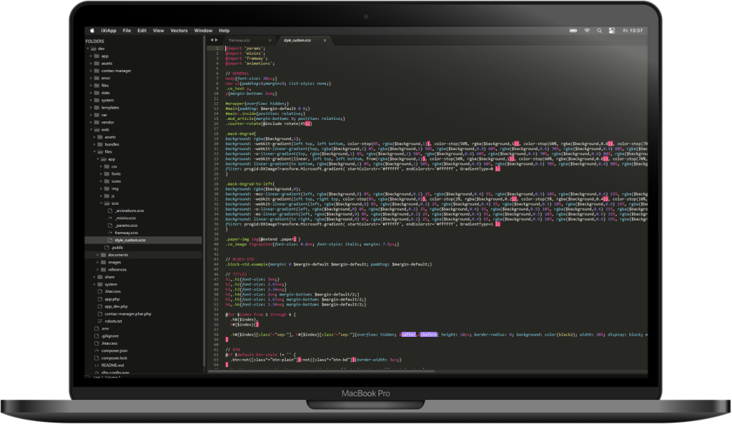
Task: Click the battery status icon
Action: tap(573, 31)
